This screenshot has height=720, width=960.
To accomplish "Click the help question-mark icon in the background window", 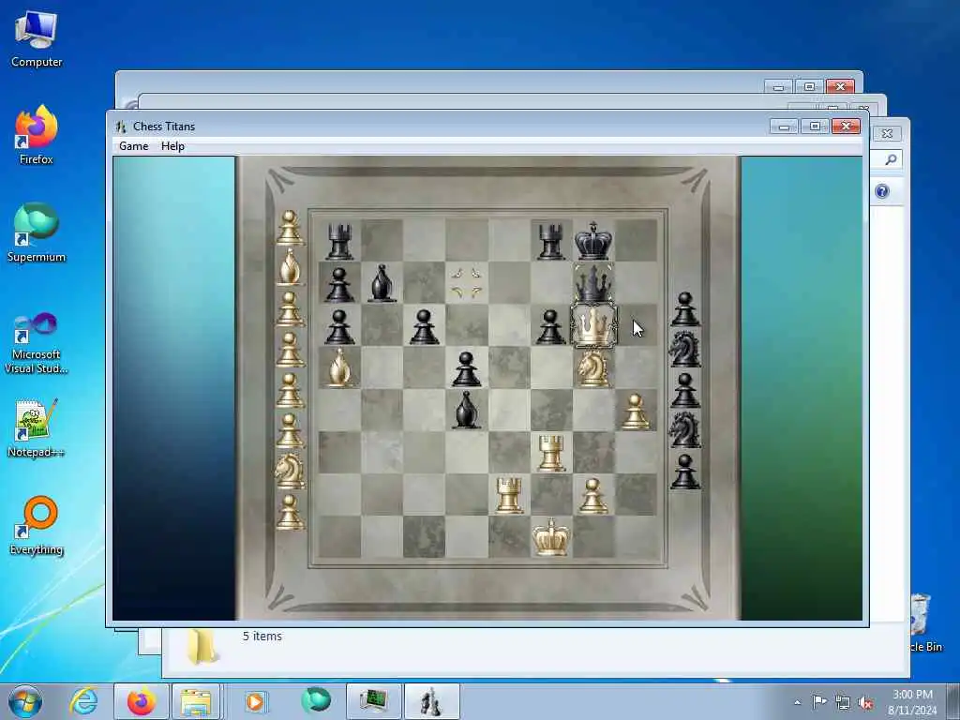I will click(x=882, y=191).
